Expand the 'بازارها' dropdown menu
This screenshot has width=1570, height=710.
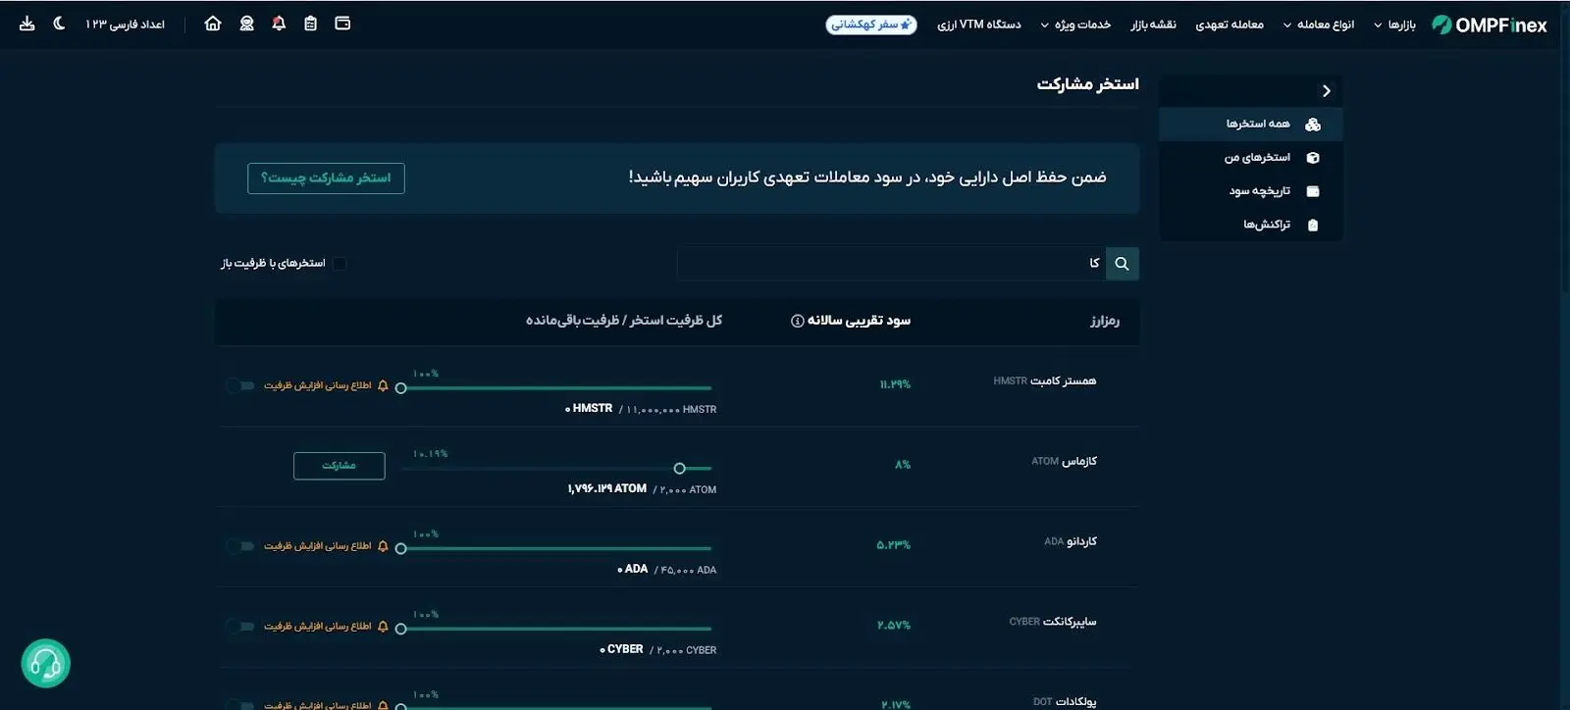(1394, 25)
